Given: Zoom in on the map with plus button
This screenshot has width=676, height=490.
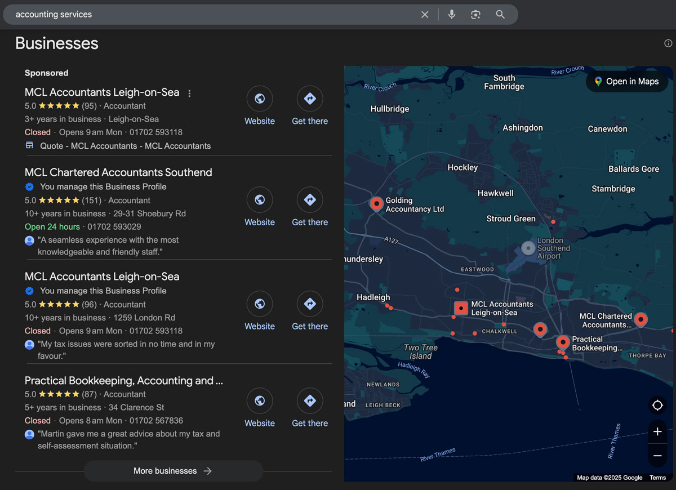Looking at the screenshot, I should [x=657, y=432].
